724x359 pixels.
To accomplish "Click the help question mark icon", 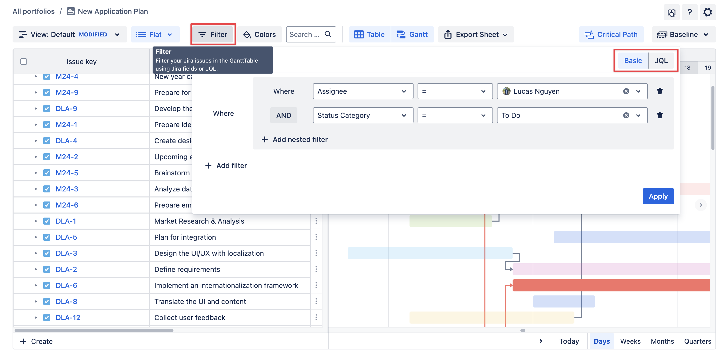I will click(x=689, y=12).
